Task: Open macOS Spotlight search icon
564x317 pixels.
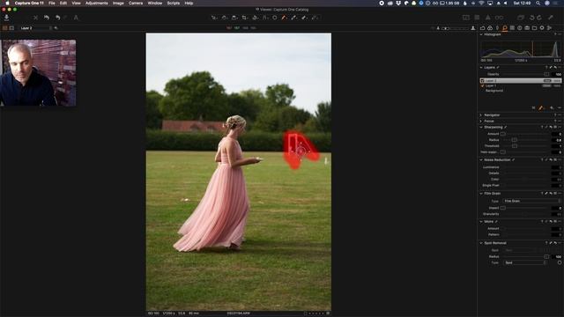Action: tap(538, 3)
